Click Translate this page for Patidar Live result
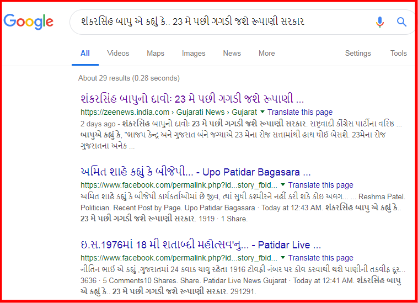This screenshot has width=418, height=303. click(x=321, y=258)
